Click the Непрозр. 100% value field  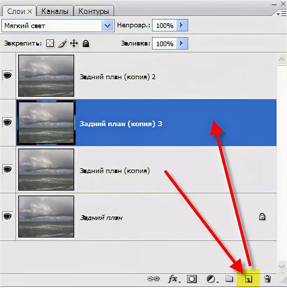coord(164,25)
